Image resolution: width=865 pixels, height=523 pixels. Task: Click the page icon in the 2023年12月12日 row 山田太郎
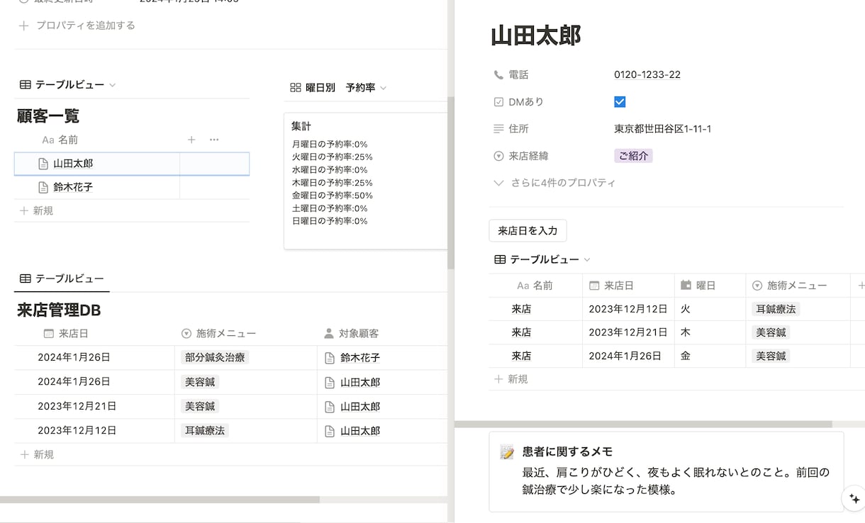(329, 431)
